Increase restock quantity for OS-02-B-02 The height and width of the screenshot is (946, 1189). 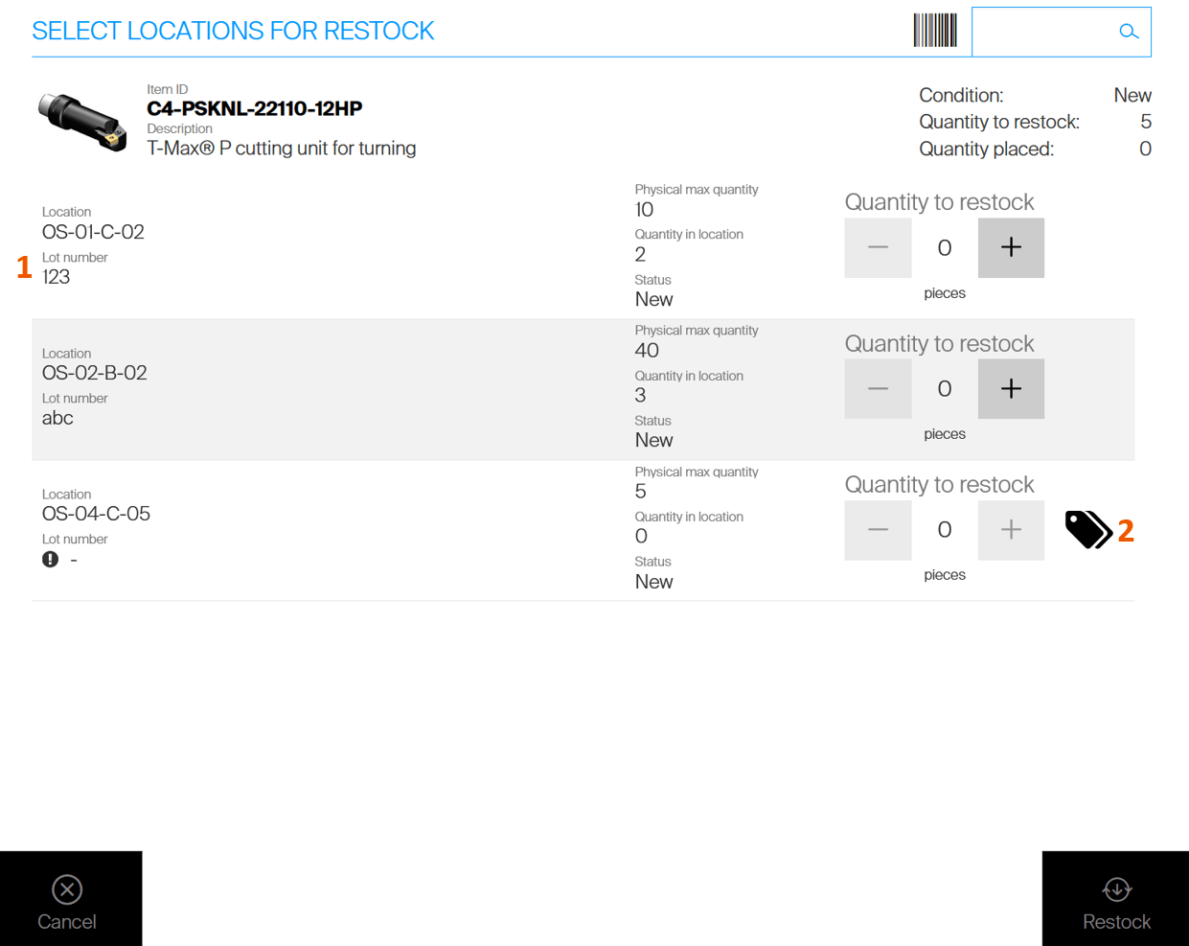pyautogui.click(x=1010, y=388)
